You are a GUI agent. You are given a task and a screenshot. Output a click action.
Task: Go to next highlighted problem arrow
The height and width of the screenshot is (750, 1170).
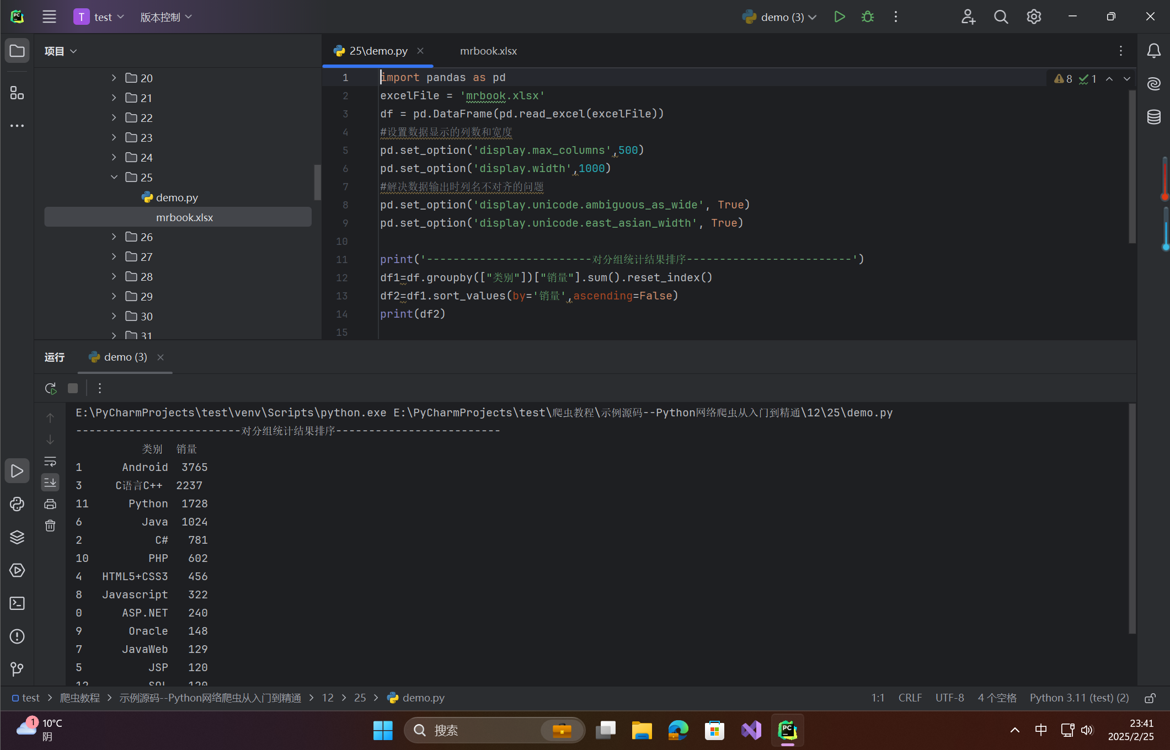1127,79
